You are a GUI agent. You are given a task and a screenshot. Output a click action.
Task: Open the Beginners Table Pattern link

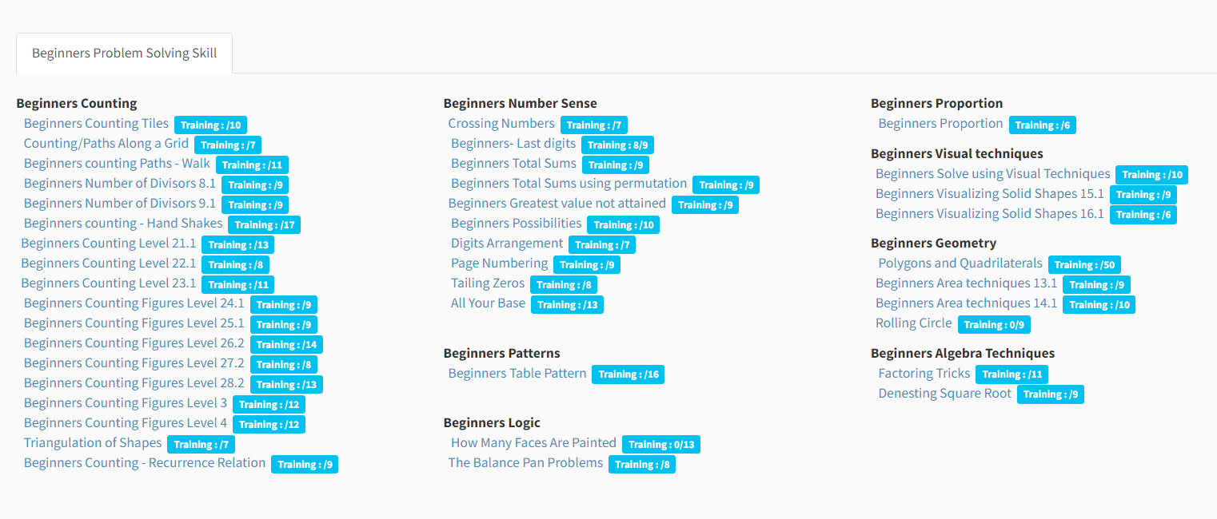pos(517,374)
